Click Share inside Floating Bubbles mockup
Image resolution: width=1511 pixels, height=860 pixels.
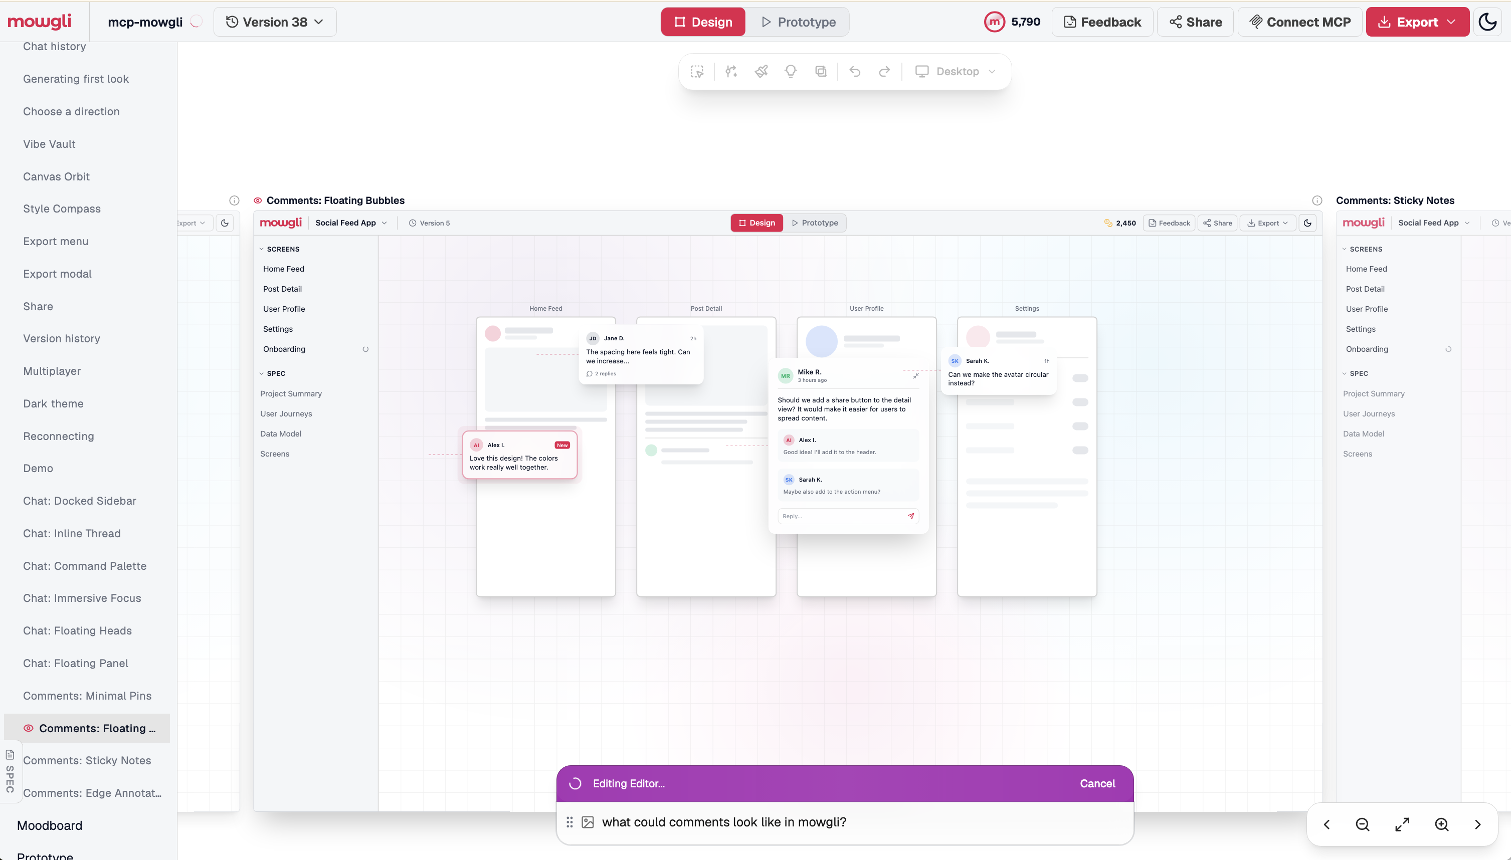tap(1217, 224)
